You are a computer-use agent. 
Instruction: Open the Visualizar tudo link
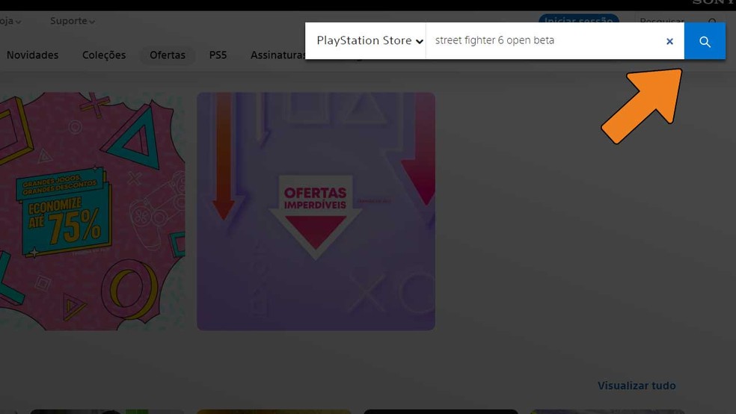(x=637, y=386)
